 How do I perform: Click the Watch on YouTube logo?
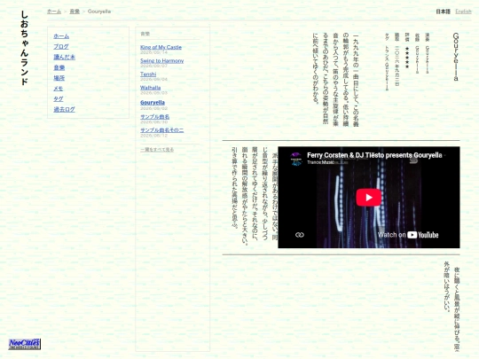point(408,235)
